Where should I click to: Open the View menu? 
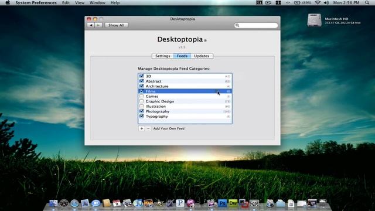(80, 2)
